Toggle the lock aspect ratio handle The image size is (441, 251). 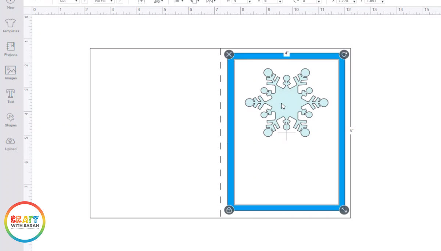tap(229, 210)
